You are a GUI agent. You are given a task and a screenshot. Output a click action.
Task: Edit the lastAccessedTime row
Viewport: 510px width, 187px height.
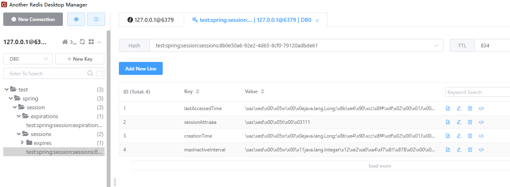(x=459, y=108)
